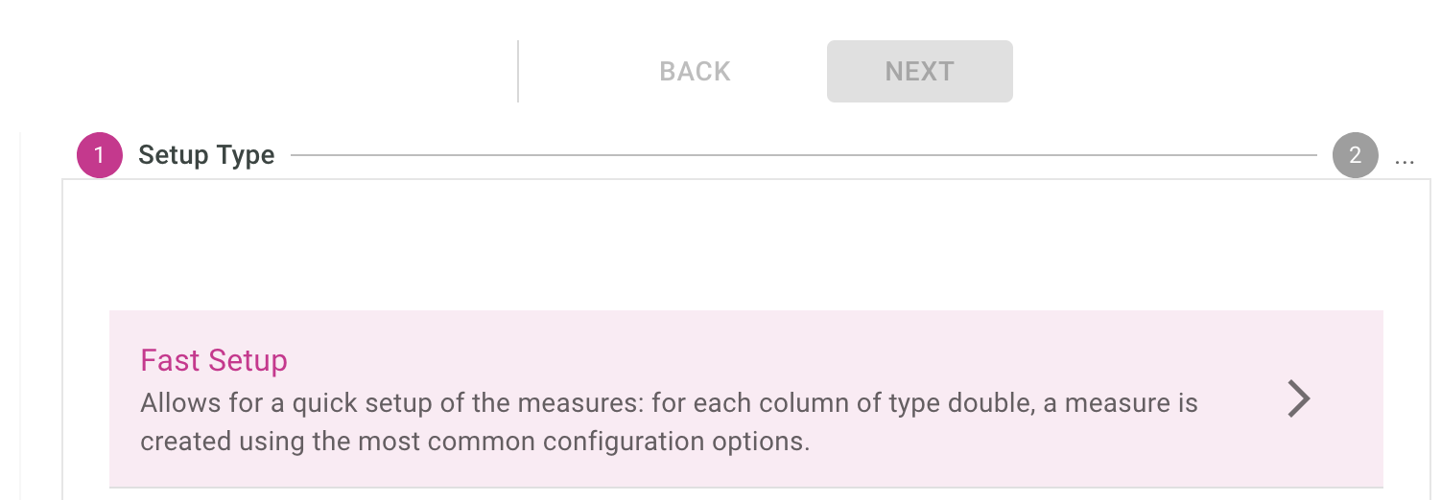Select the Fast Setup title text
The width and height of the screenshot is (1441, 500).
click(x=214, y=361)
